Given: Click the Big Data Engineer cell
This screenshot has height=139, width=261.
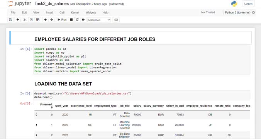Looking at the screenshot, I should click(124, 136).
